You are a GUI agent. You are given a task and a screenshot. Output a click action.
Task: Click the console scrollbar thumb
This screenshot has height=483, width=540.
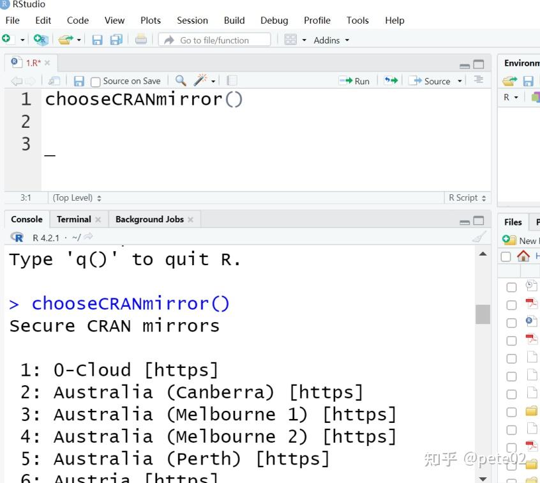[483, 314]
